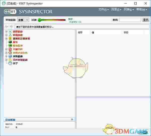Click the green risk filter slider handle
The width and height of the screenshot is (151, 136).
[x=40, y=20]
